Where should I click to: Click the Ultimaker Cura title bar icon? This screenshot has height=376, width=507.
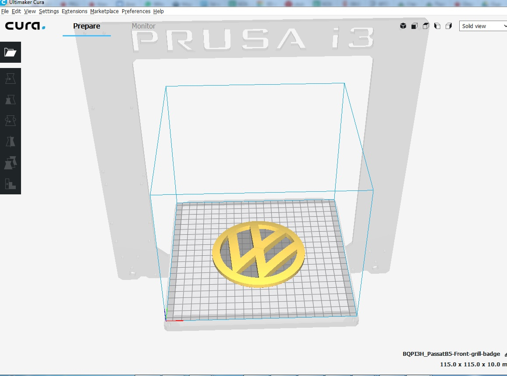pos(4,2)
